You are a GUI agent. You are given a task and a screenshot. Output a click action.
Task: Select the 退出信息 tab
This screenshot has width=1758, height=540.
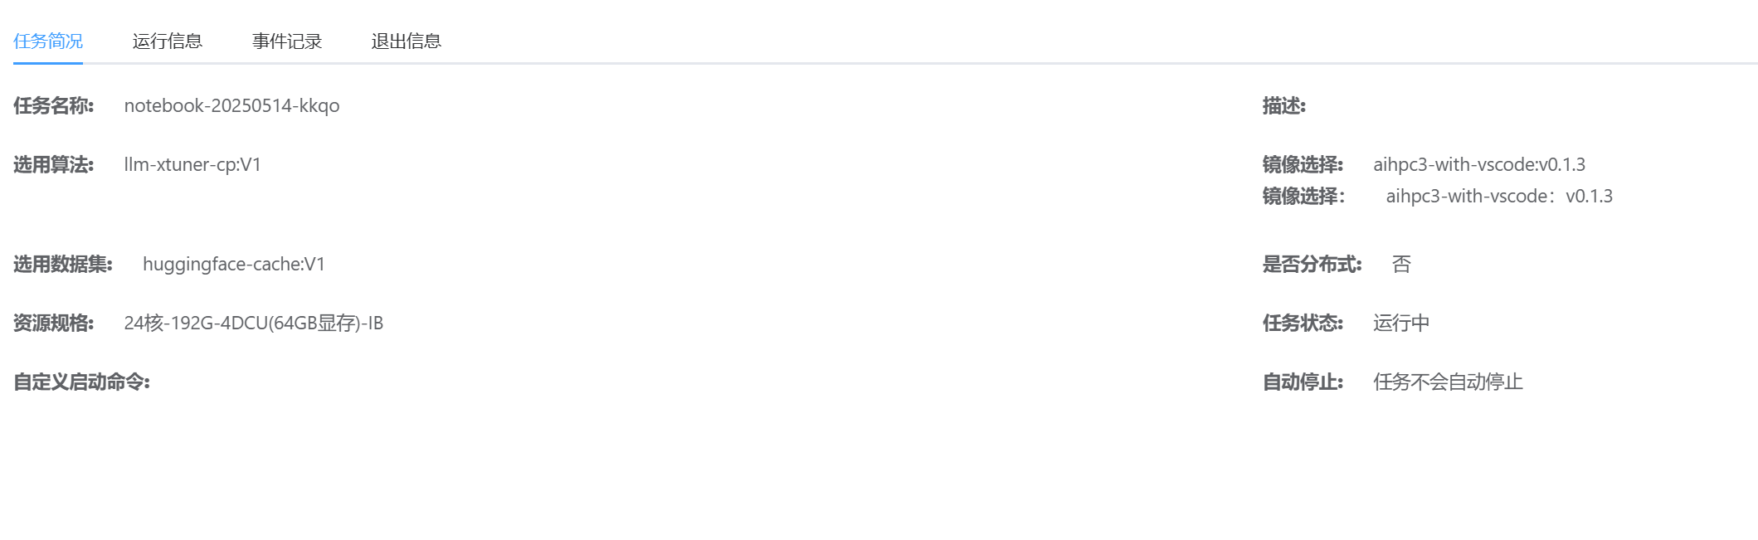click(x=406, y=41)
